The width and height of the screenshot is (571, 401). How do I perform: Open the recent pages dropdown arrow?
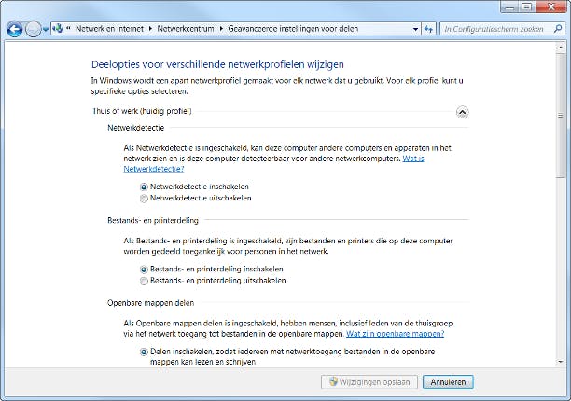pyautogui.click(x=46, y=29)
